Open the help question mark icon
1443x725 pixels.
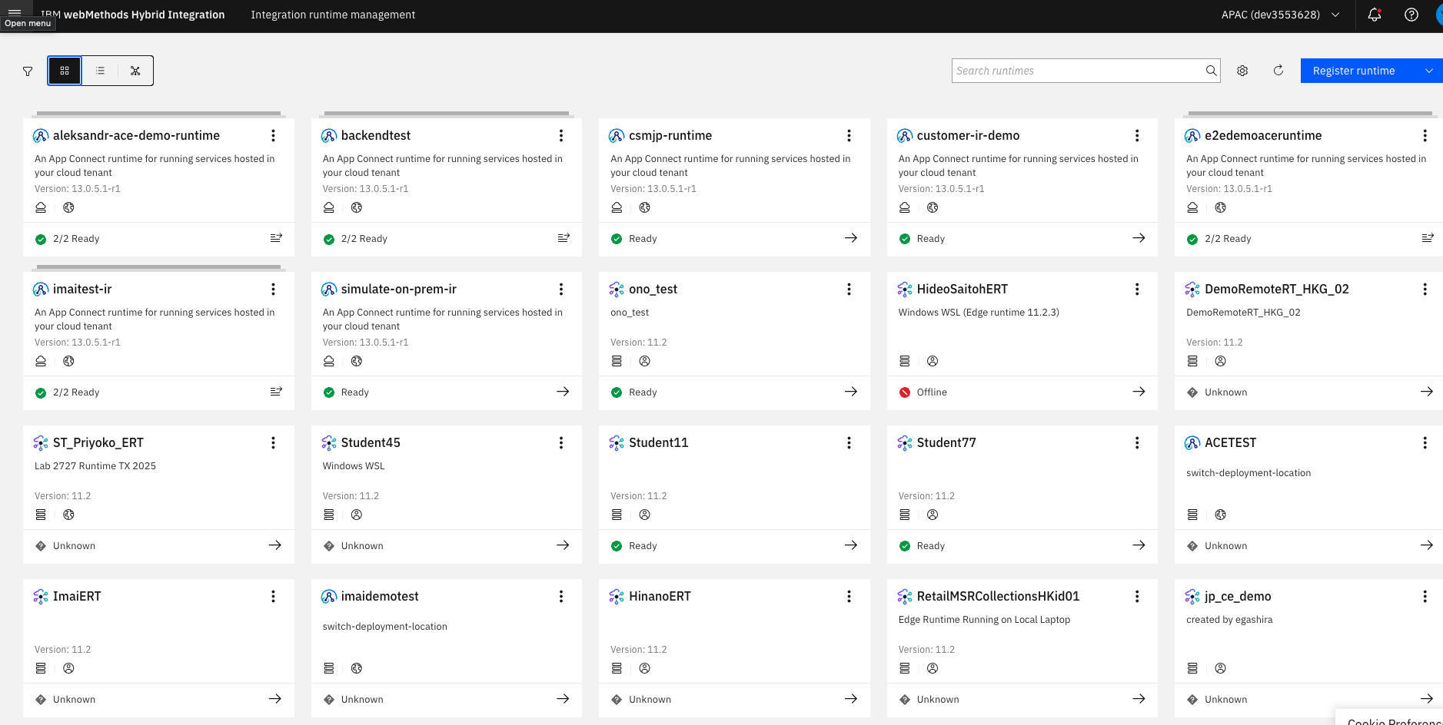click(1411, 15)
